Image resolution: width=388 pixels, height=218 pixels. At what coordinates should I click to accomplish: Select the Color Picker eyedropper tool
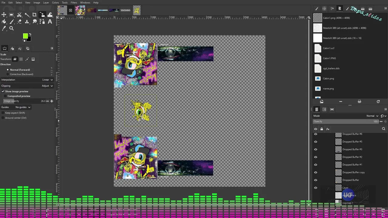point(4,28)
